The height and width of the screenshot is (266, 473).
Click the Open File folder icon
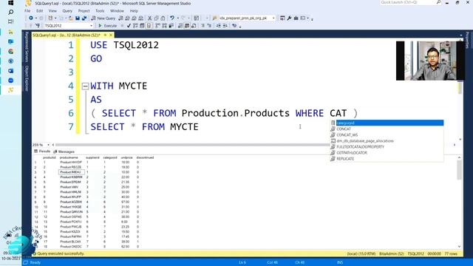pos(70,18)
